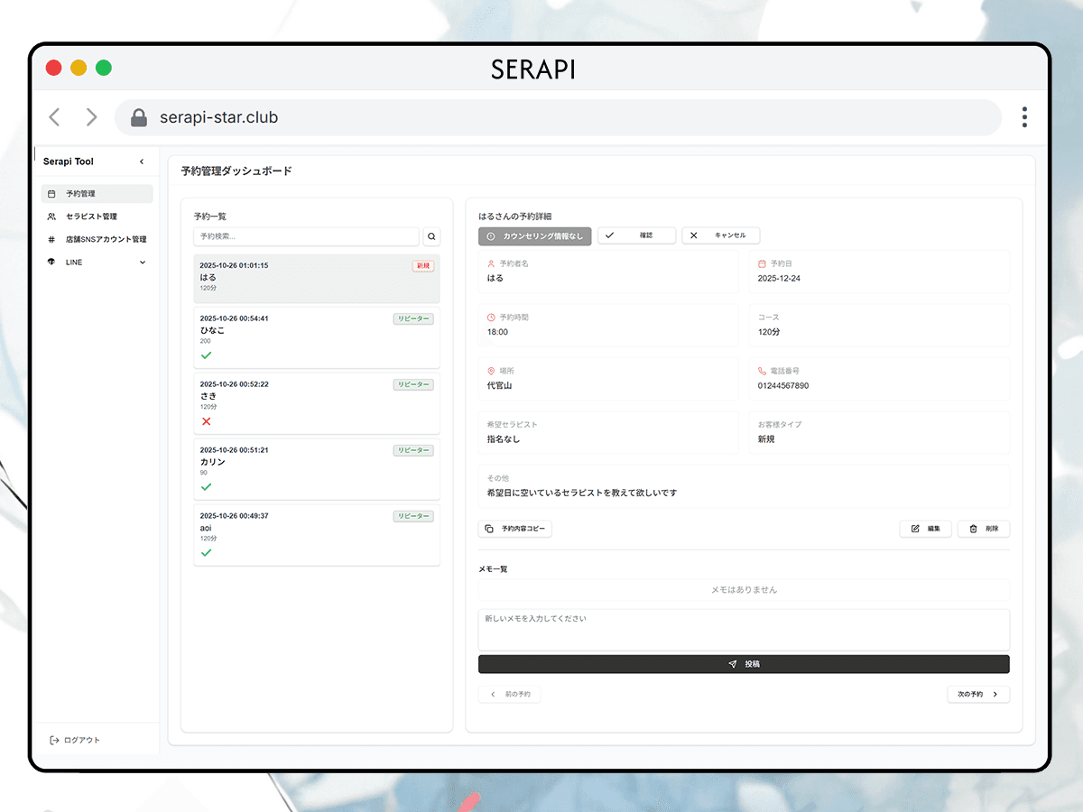Screen dimensions: 1083x812
Task: Click the reservation date 2025-12-24
Action: pos(779,279)
